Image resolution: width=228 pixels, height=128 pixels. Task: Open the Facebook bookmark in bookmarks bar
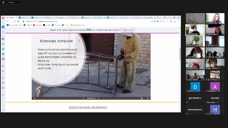coord(56,25)
